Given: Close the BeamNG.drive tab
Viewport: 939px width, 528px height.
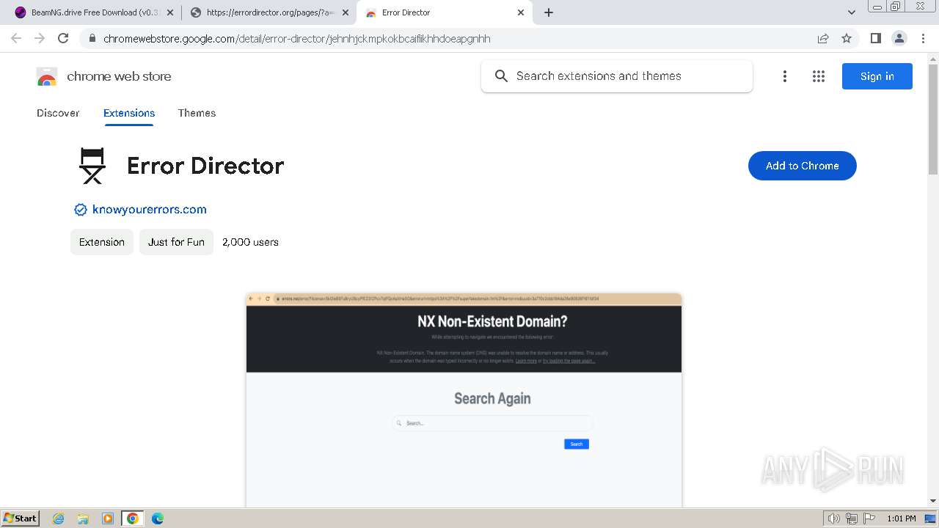Looking at the screenshot, I should pos(170,12).
